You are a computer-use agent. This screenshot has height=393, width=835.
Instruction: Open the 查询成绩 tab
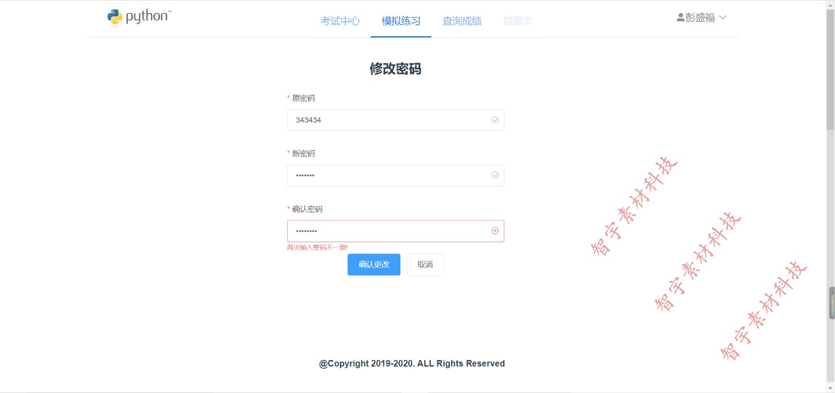click(462, 21)
